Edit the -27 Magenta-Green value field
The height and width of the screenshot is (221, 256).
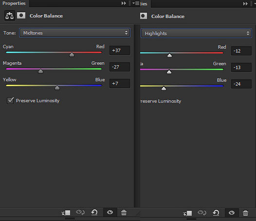tap(120, 67)
